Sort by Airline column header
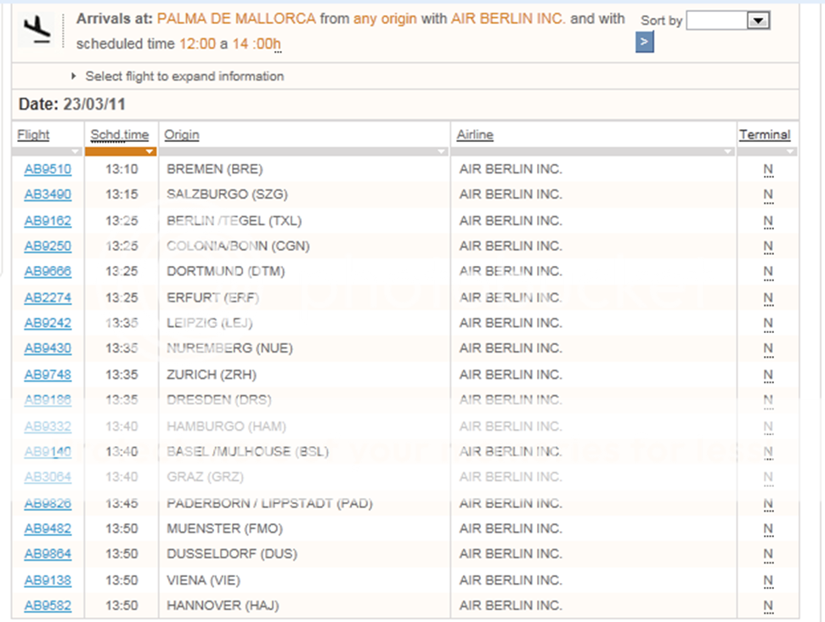The height and width of the screenshot is (622, 825). pos(474,134)
